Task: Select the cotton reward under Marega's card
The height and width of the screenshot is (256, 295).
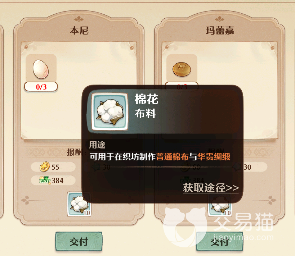Action: coord(220,206)
